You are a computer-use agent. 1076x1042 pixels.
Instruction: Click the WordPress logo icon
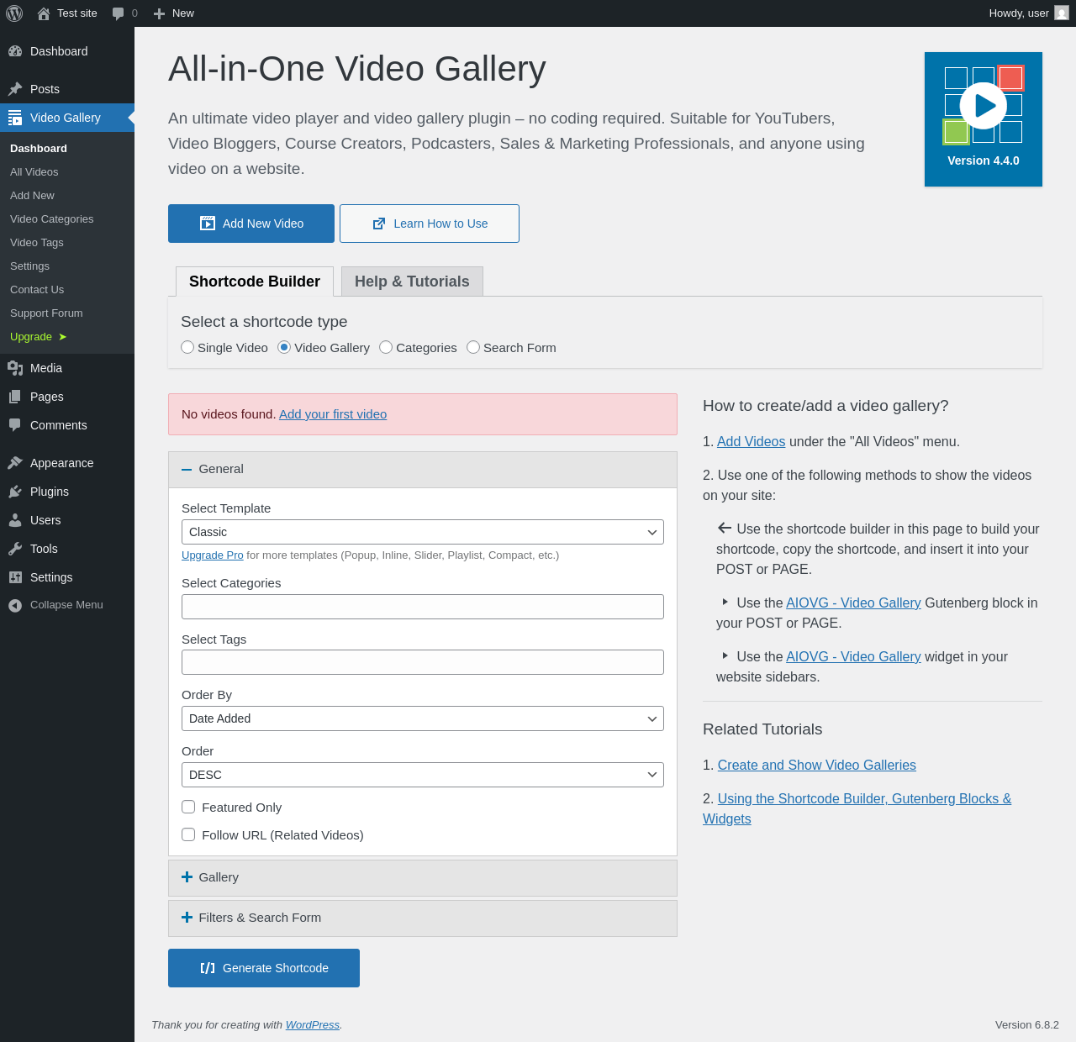(x=14, y=13)
